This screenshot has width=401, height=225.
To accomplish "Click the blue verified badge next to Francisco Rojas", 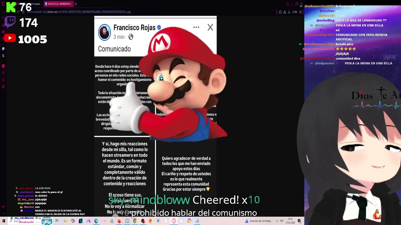I will [159, 28].
